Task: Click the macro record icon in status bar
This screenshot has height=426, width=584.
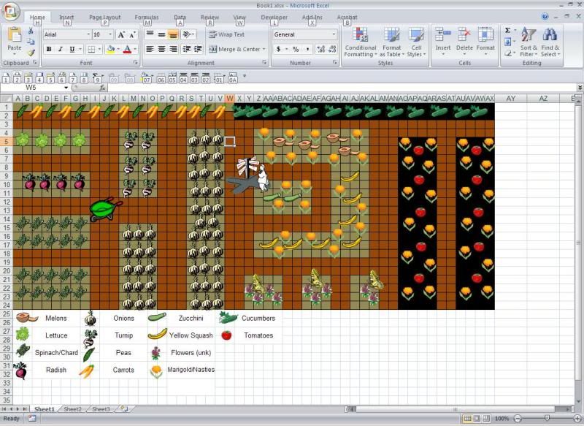Action: pos(32,419)
